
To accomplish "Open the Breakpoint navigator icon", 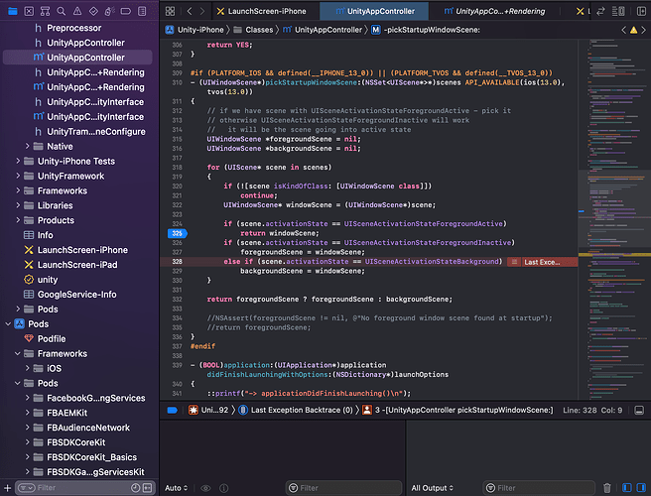I will [x=126, y=11].
